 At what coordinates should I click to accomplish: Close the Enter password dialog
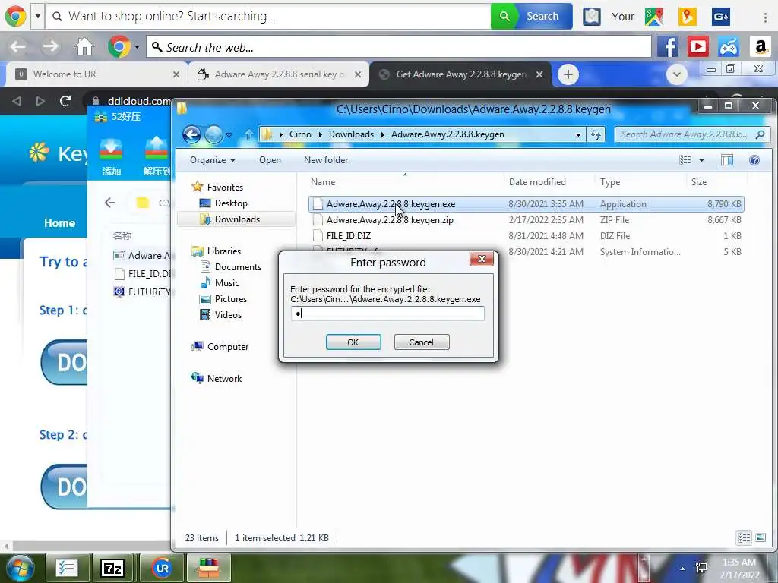(481, 259)
